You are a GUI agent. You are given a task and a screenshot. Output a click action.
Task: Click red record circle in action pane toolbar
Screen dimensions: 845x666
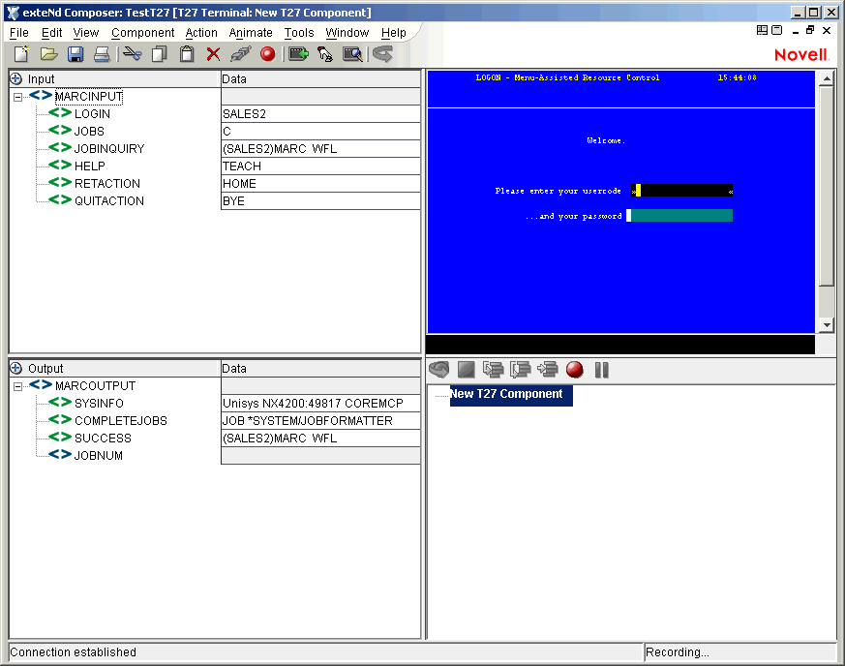coord(575,369)
